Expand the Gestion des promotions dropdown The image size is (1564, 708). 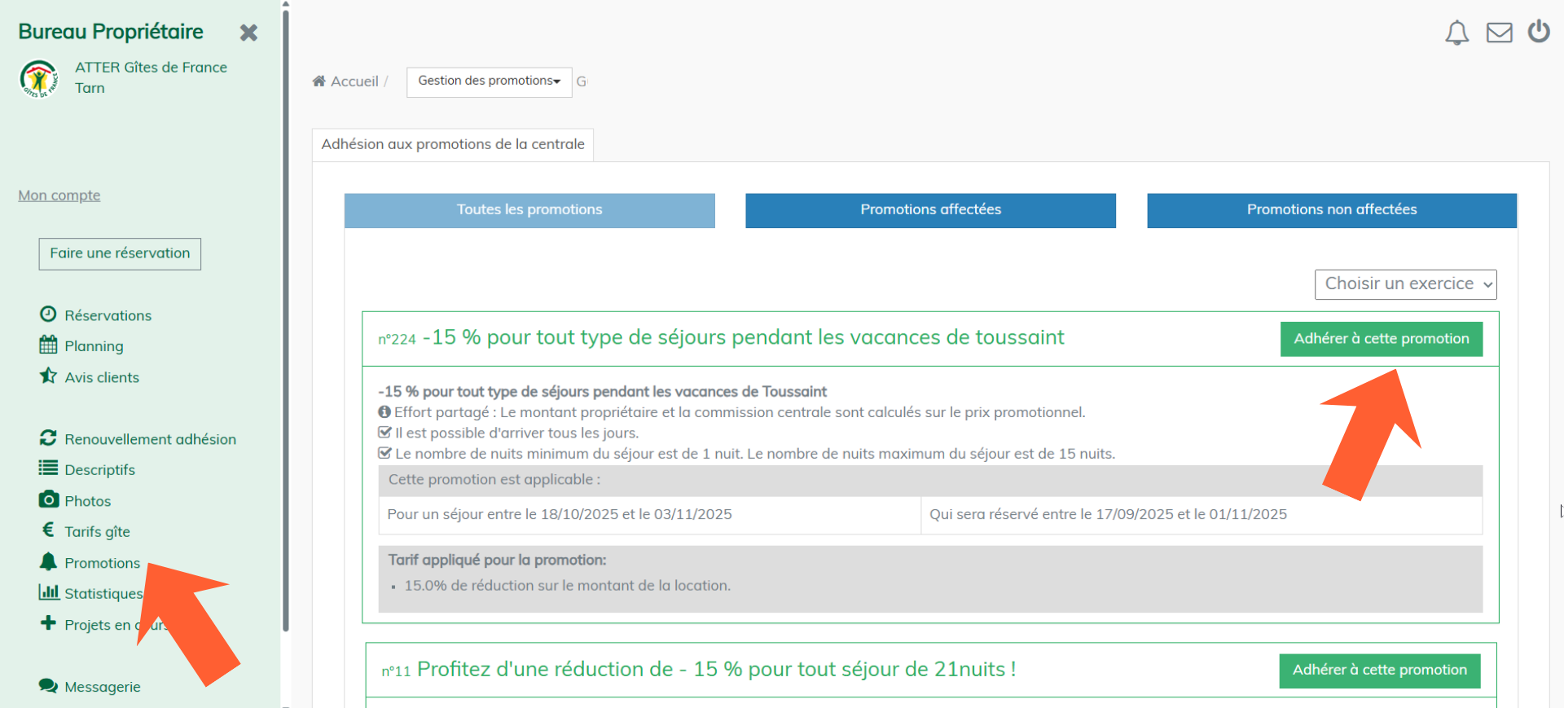point(489,81)
